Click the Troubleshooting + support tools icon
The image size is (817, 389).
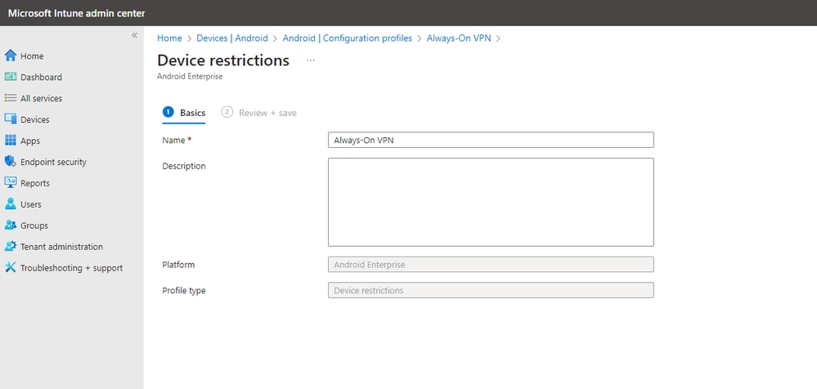point(11,268)
